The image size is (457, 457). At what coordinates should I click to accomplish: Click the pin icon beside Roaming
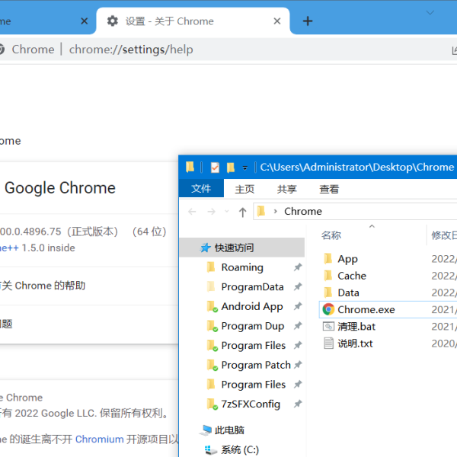(x=298, y=267)
